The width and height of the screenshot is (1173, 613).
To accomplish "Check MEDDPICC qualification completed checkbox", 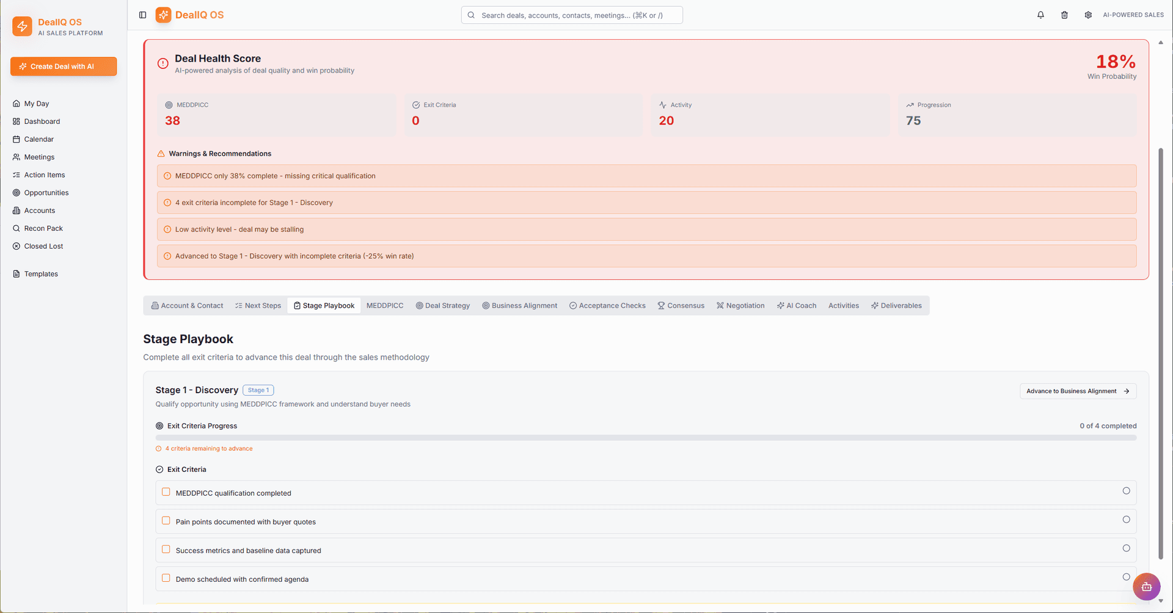I will [x=166, y=492].
